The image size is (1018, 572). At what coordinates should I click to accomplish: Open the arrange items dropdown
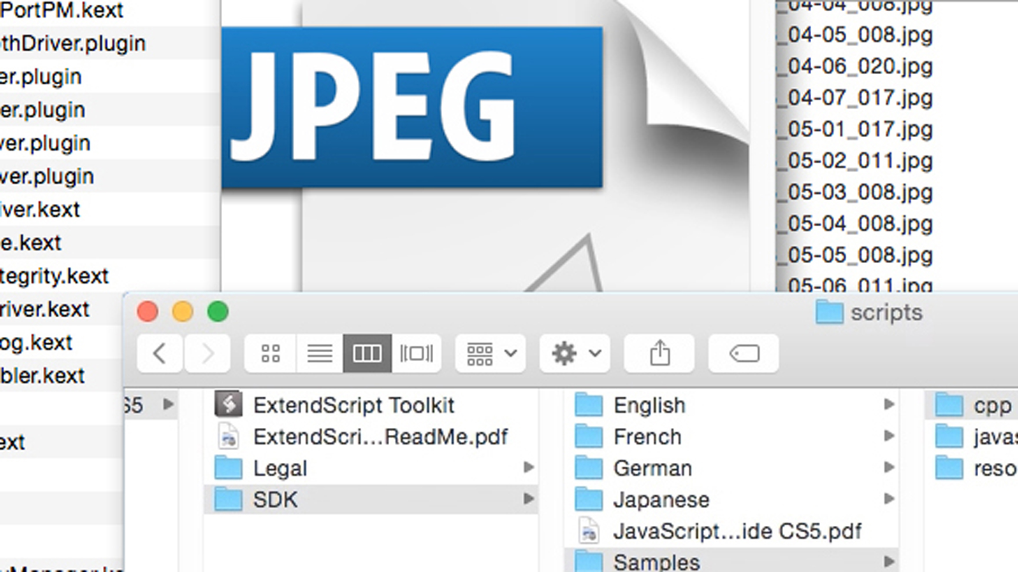pos(490,353)
